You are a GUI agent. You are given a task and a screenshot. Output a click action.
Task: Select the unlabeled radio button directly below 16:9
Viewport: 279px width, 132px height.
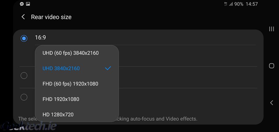tap(24, 76)
